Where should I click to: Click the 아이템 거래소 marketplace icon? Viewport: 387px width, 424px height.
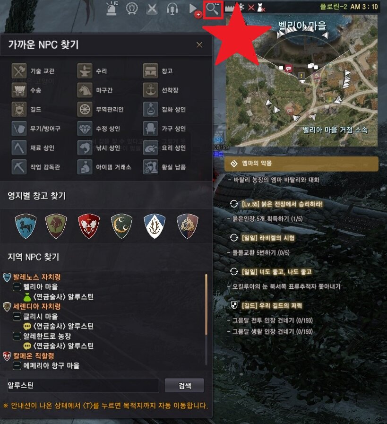85,166
